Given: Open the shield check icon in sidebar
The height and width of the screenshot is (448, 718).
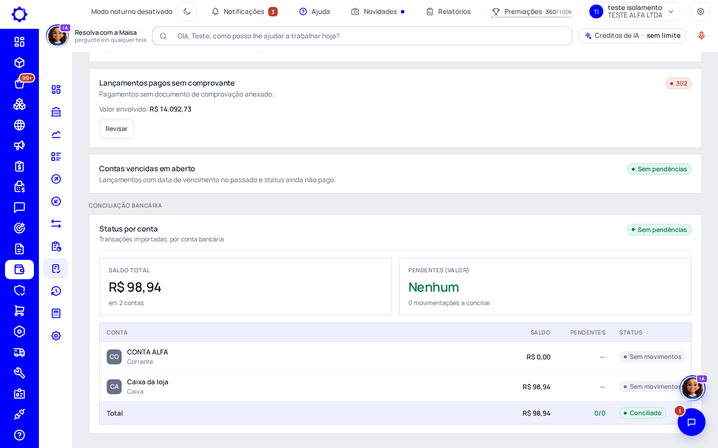Looking at the screenshot, I should (19, 290).
